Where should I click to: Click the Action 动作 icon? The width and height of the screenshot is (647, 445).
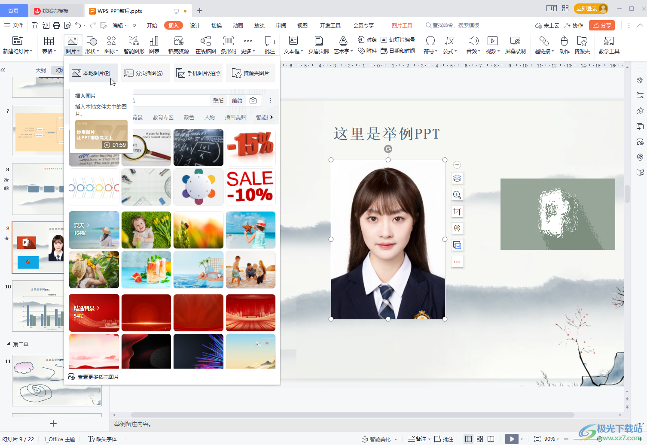point(565,41)
